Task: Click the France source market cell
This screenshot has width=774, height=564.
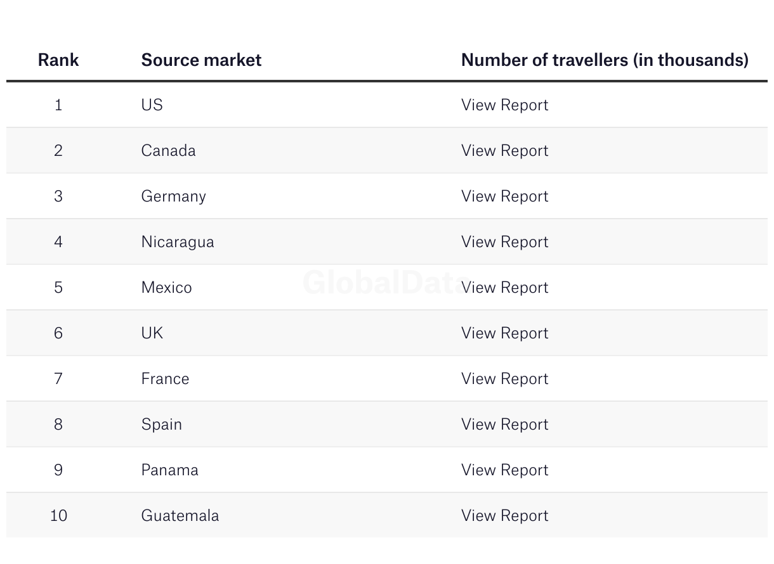Action: (x=165, y=378)
